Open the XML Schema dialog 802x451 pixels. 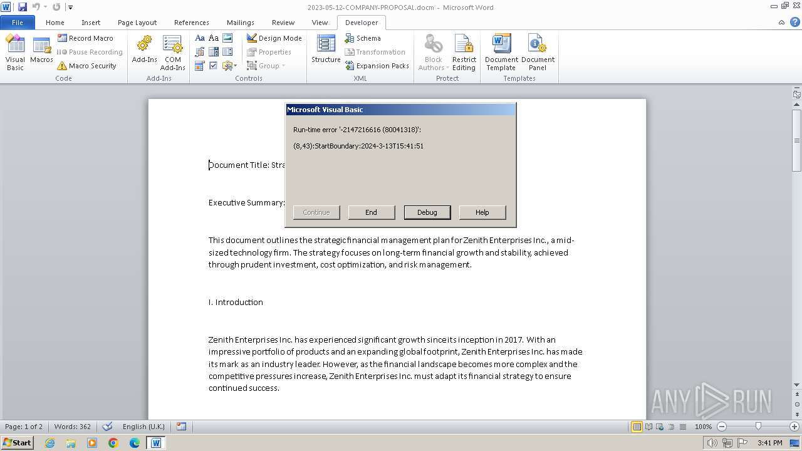[x=363, y=38]
